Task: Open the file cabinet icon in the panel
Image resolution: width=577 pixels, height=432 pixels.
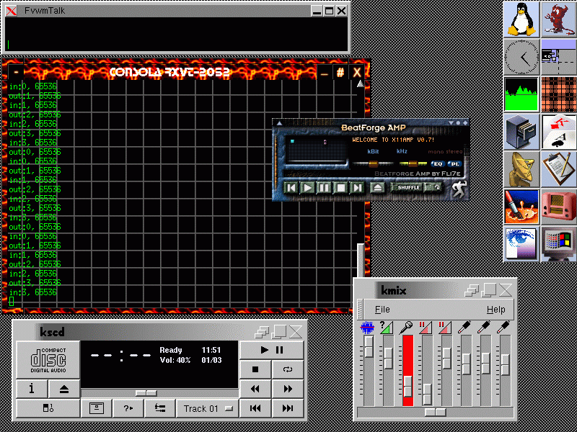Action: [520, 131]
